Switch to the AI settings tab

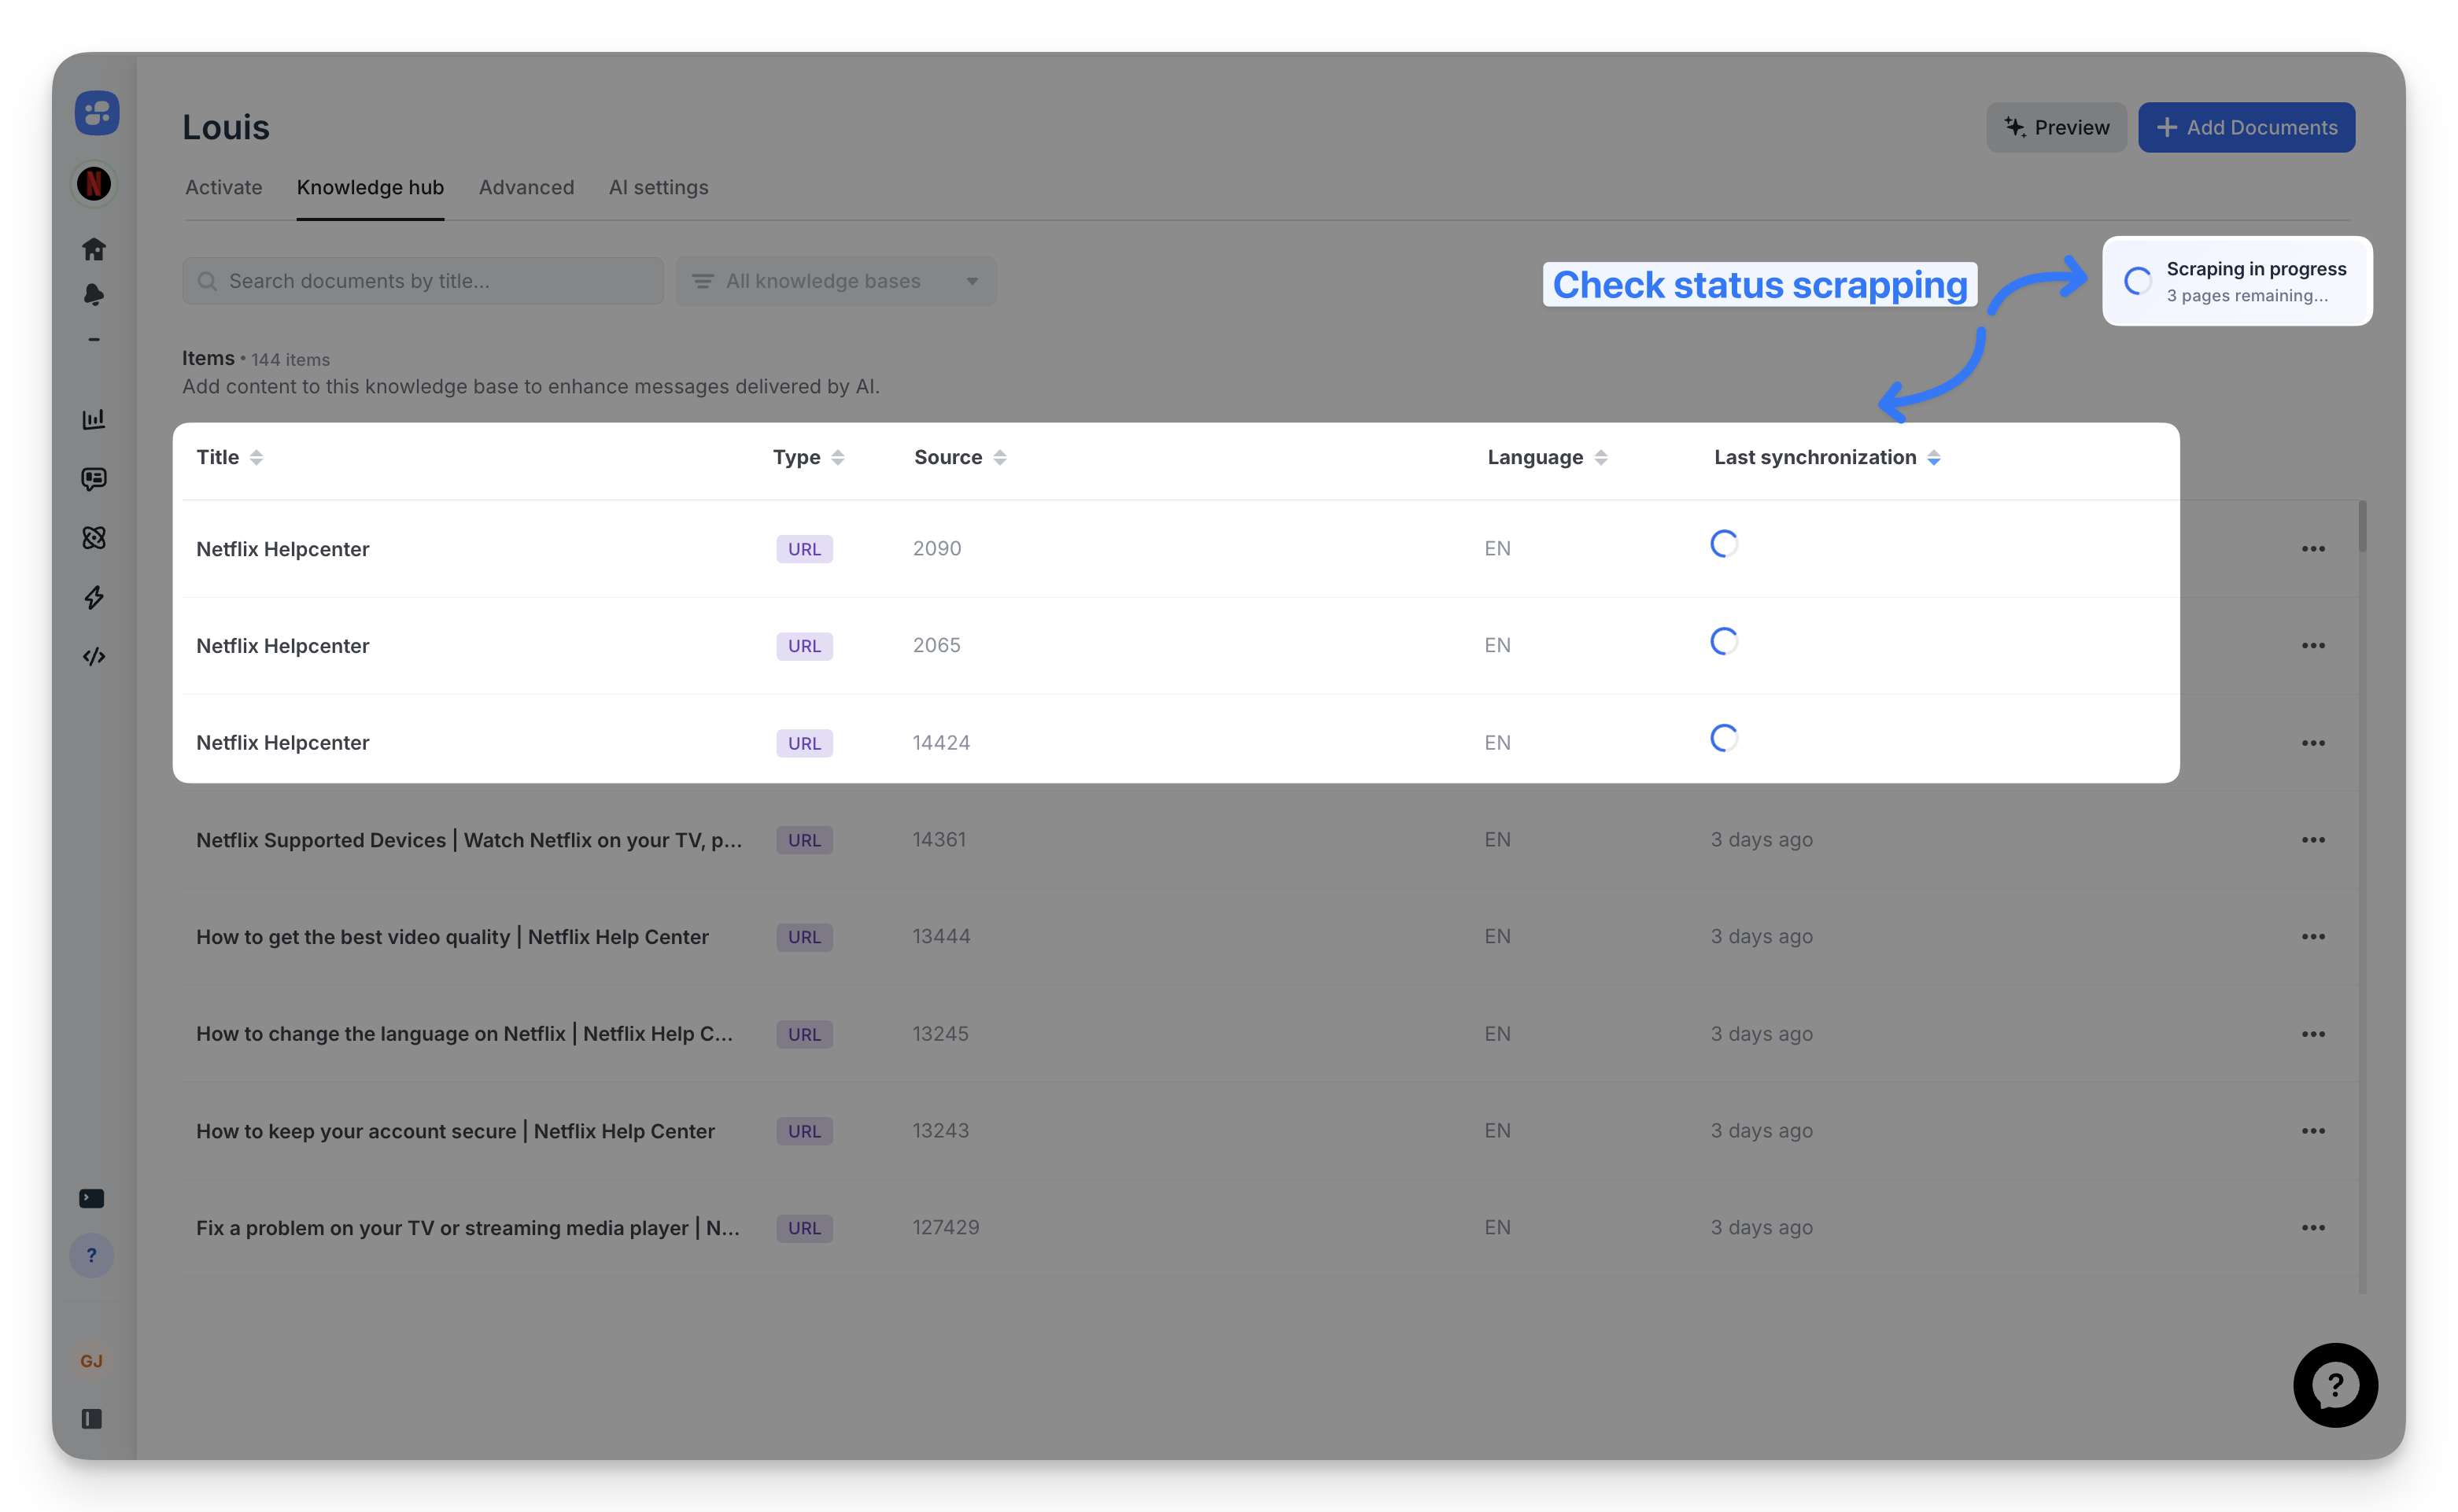(658, 188)
